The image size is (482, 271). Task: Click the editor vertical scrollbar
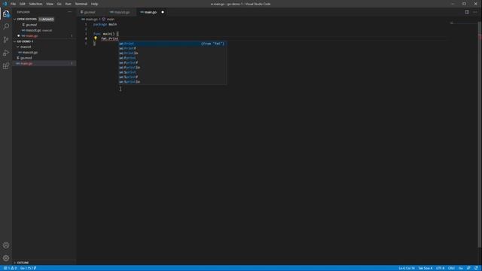click(480, 135)
